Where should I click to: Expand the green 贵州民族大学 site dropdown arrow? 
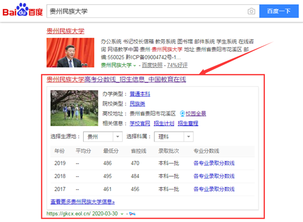click(134, 66)
